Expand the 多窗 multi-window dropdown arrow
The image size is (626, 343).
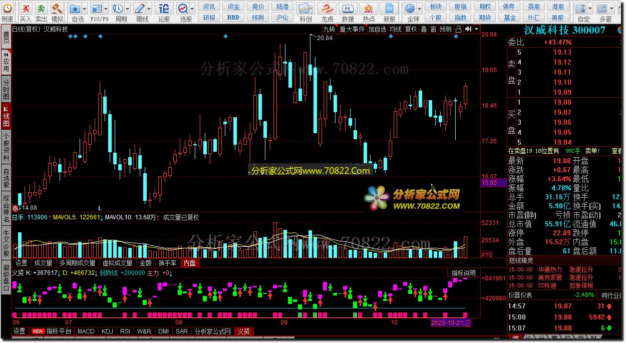coord(612,9)
